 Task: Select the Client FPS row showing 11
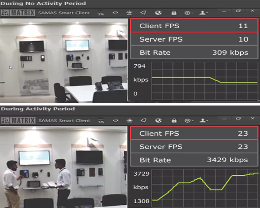click(194, 26)
